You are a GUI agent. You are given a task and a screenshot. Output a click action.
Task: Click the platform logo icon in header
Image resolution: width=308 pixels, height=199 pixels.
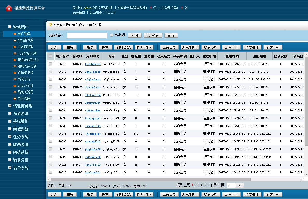point(9,8)
